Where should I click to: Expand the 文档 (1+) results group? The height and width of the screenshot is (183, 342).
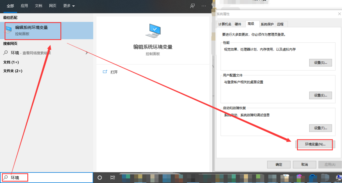pyautogui.click(x=11, y=62)
